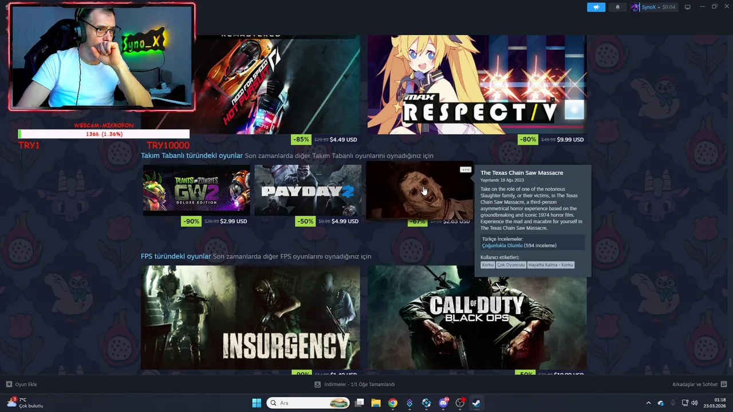
Task: Open weather widget 7°C Çok bulutlu
Action: [x=25, y=403]
